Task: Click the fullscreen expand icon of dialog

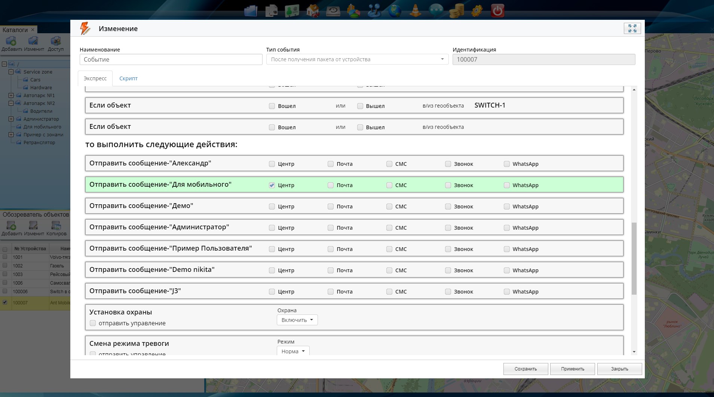Action: pos(632,28)
